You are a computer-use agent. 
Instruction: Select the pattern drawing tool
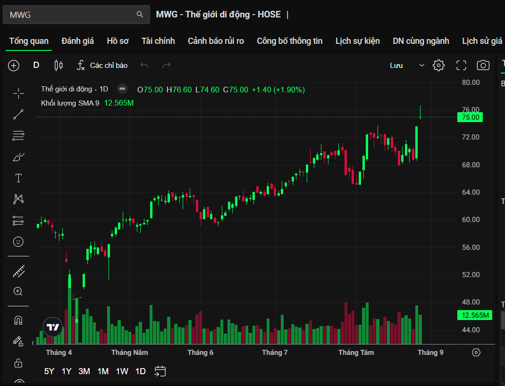[18, 199]
